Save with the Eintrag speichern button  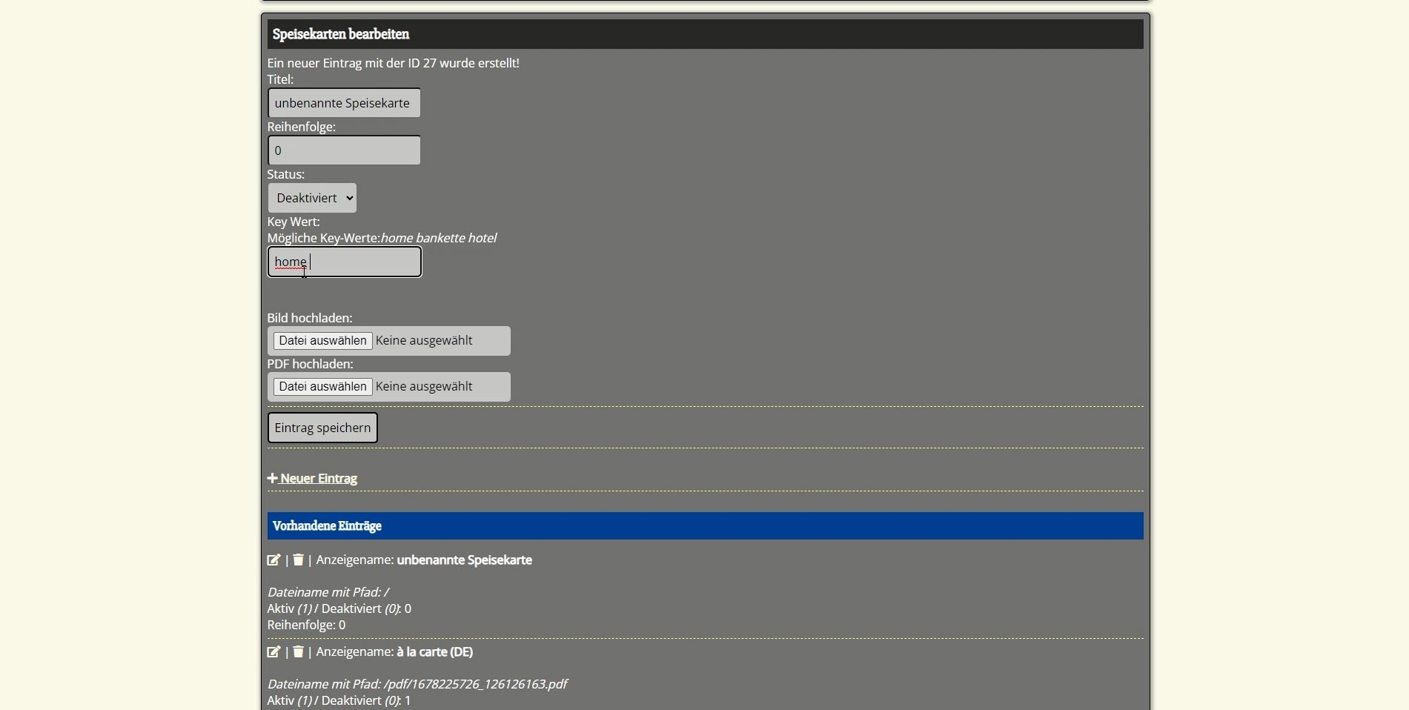(322, 428)
